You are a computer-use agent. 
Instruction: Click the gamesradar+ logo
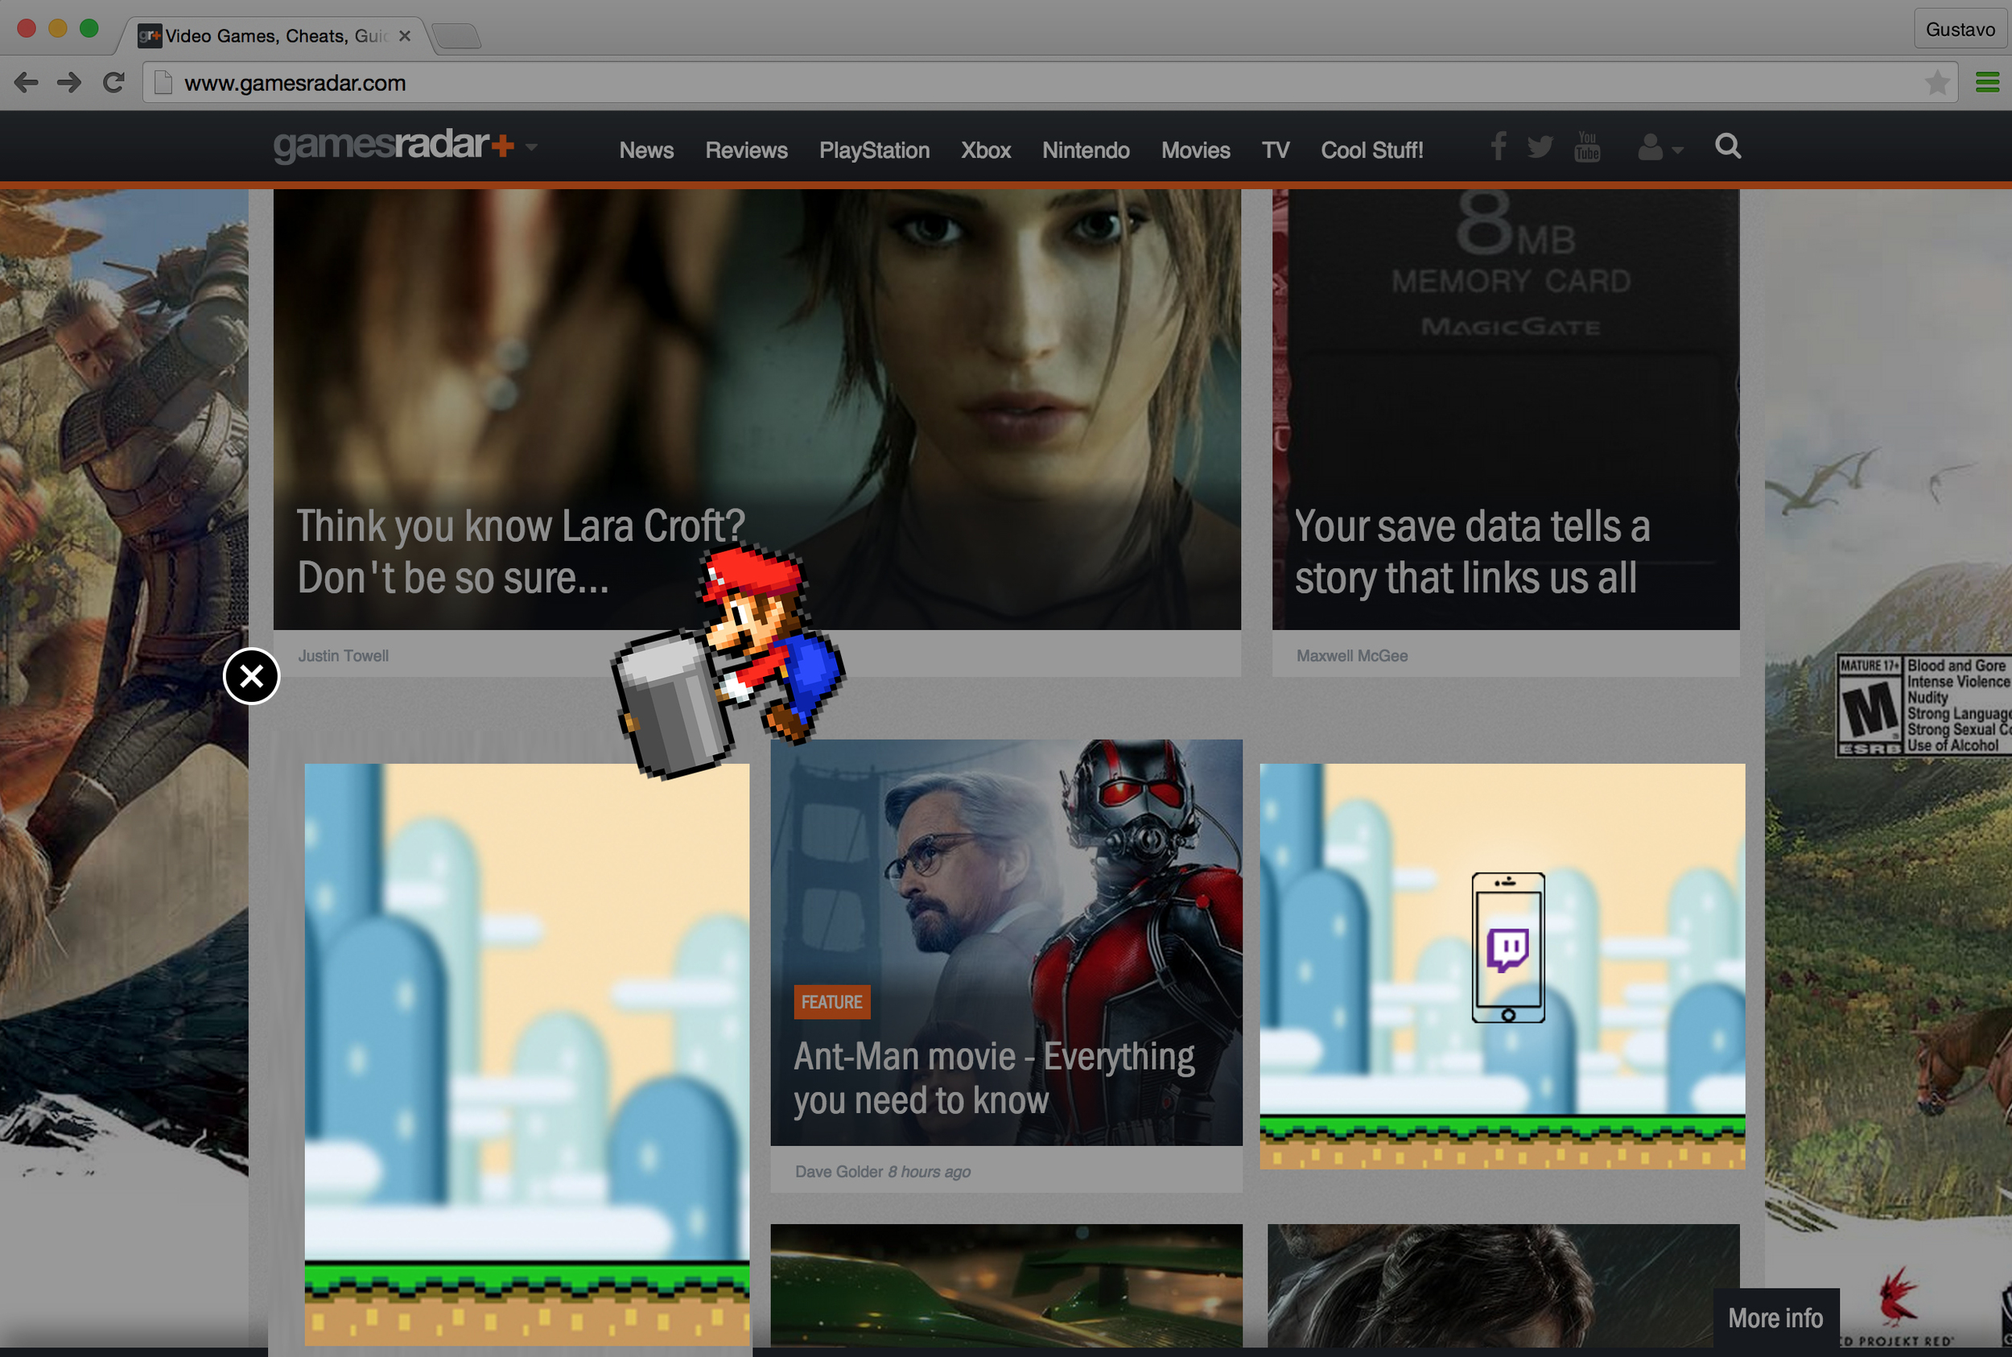[394, 146]
